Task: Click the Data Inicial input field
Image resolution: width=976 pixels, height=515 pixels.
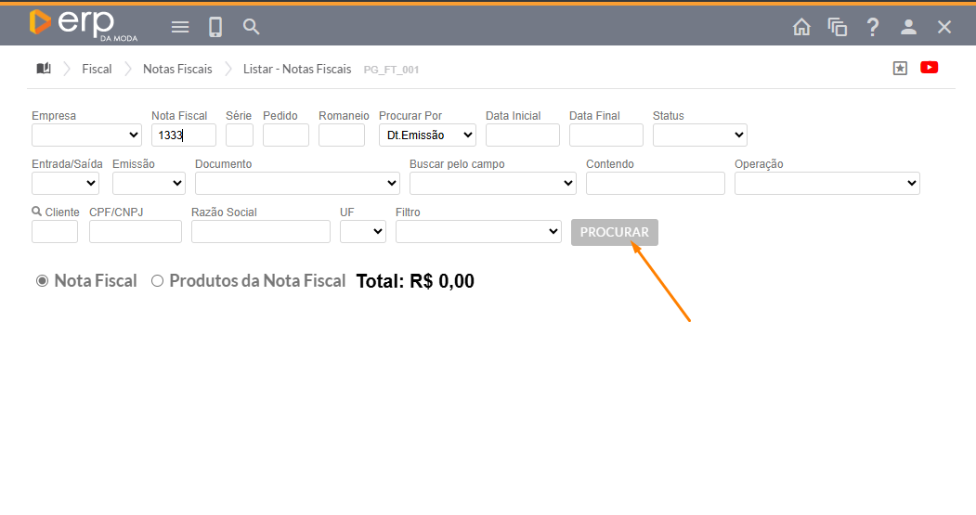Action: click(522, 135)
